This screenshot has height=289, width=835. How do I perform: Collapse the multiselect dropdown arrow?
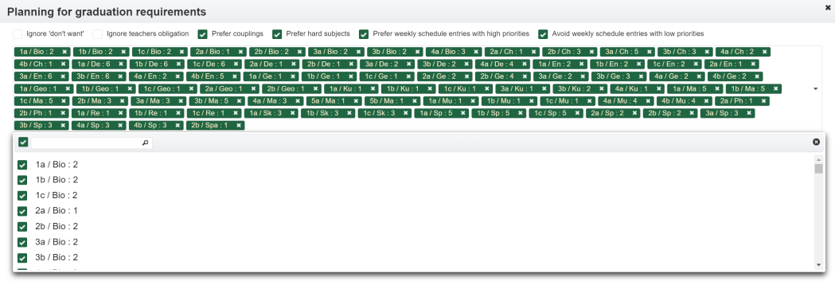pos(815,89)
